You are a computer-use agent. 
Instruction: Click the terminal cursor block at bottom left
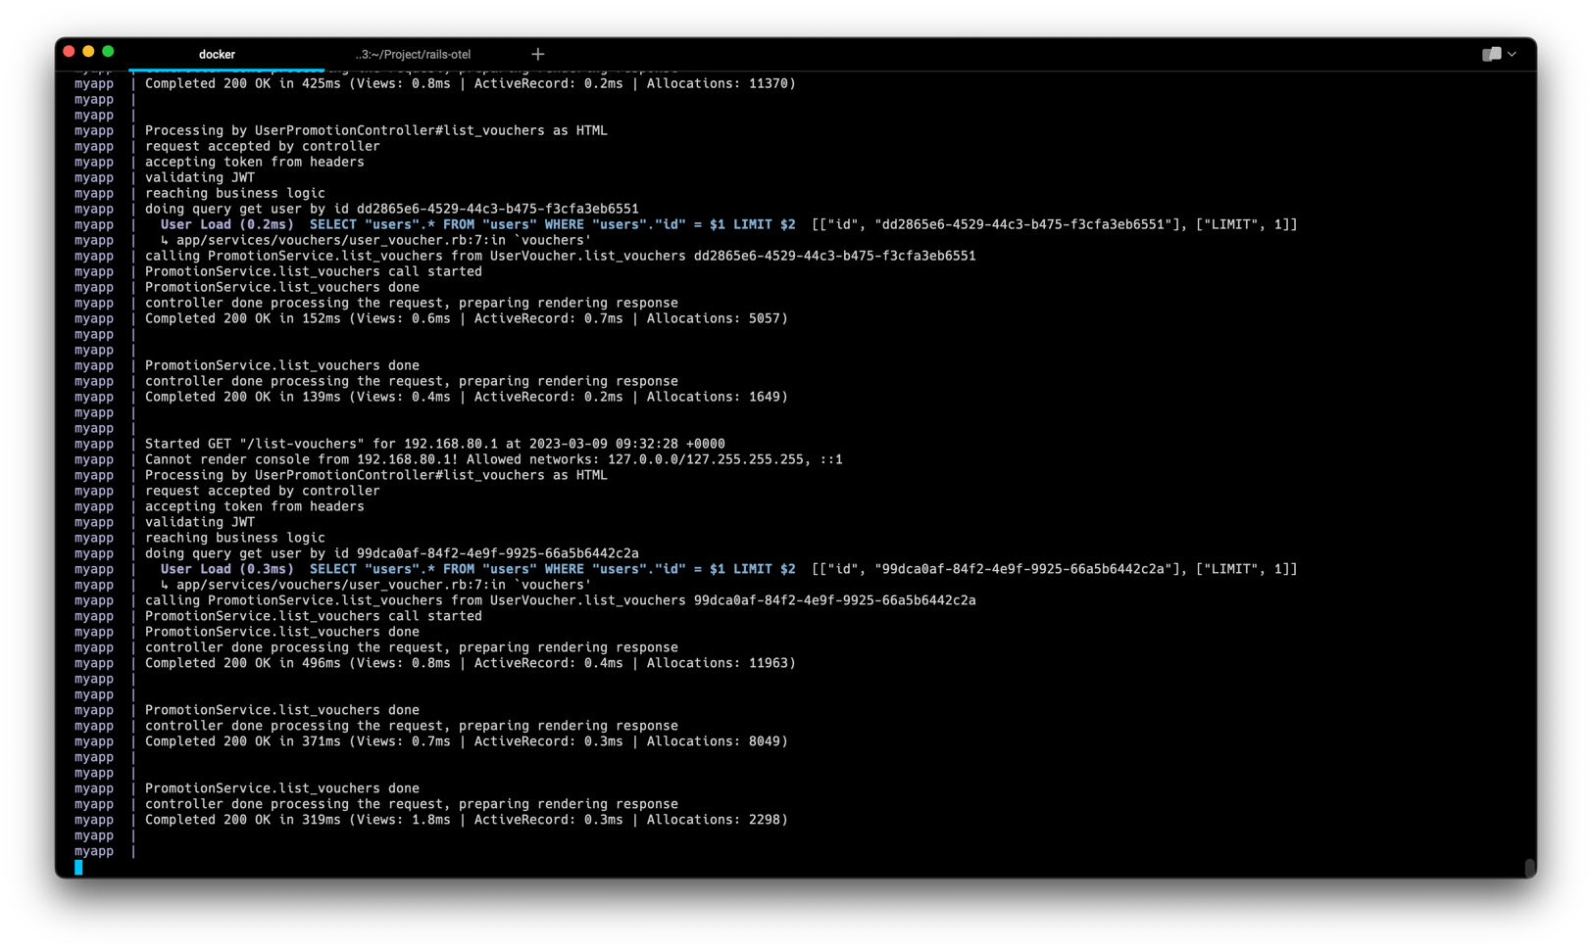[x=78, y=867]
